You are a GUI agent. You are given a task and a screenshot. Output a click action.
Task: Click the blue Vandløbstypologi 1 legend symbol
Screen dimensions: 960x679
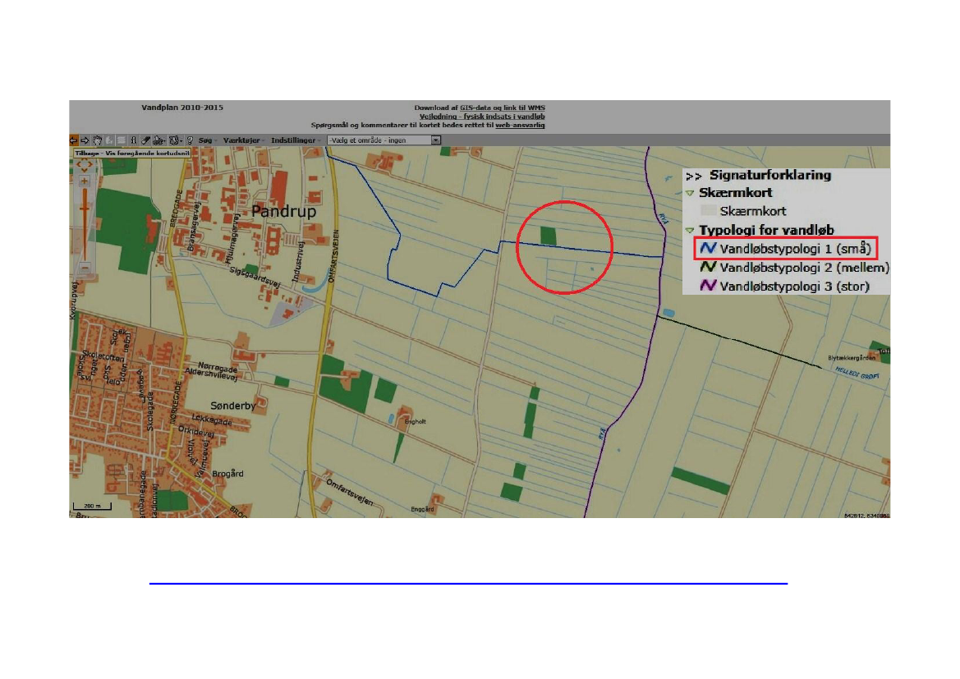[x=709, y=248]
